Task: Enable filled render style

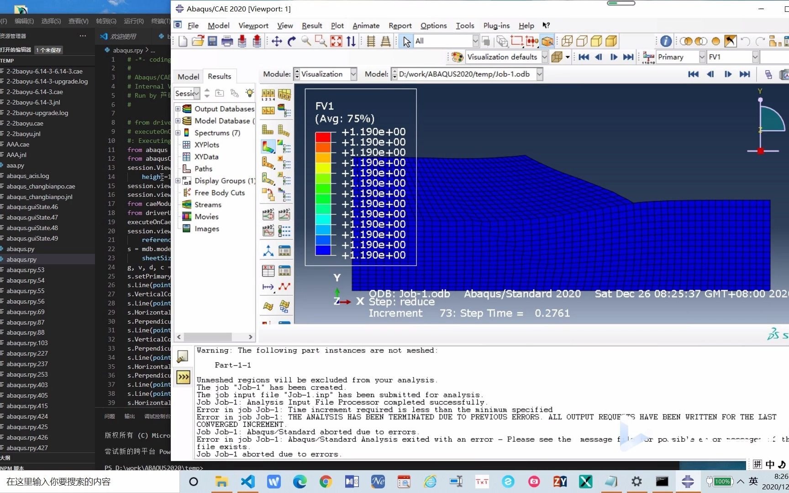Action: pyautogui.click(x=596, y=42)
